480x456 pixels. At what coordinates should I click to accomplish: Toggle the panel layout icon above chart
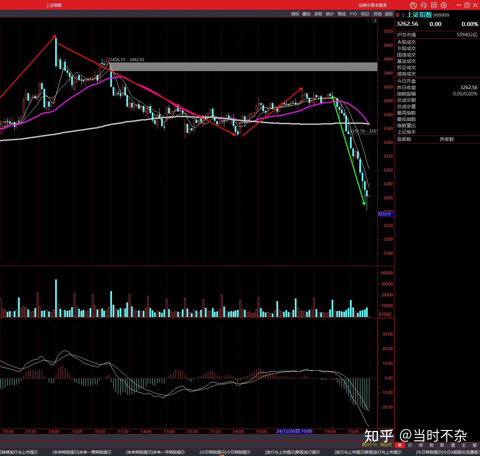click(374, 21)
